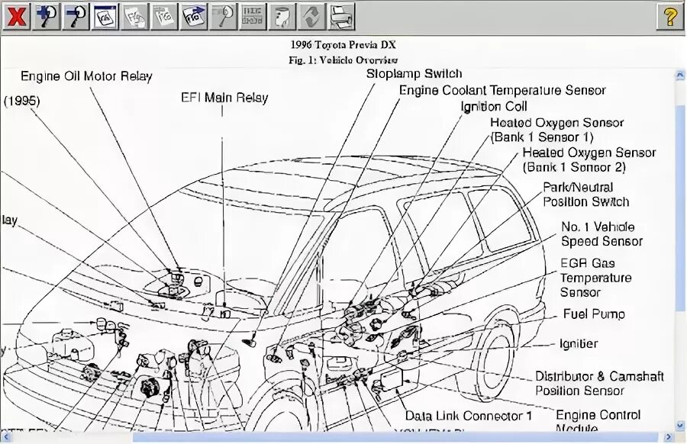Screen dimensions: 687x444
Task: Click the 'Fig. 1: Vehicle Overview' caption
Action: pyautogui.click(x=343, y=60)
